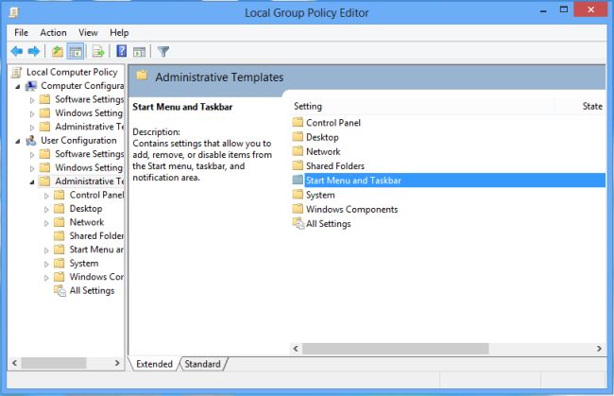Expand Windows Settings under Computer Configuration
The image size is (614, 396).
[32, 114]
